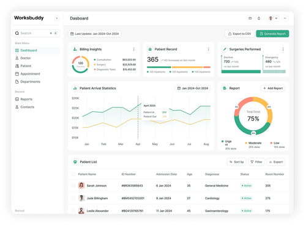Image resolution: width=306 pixels, height=225 pixels.
Task: Open the Sort by dropdown
Action: point(237,162)
